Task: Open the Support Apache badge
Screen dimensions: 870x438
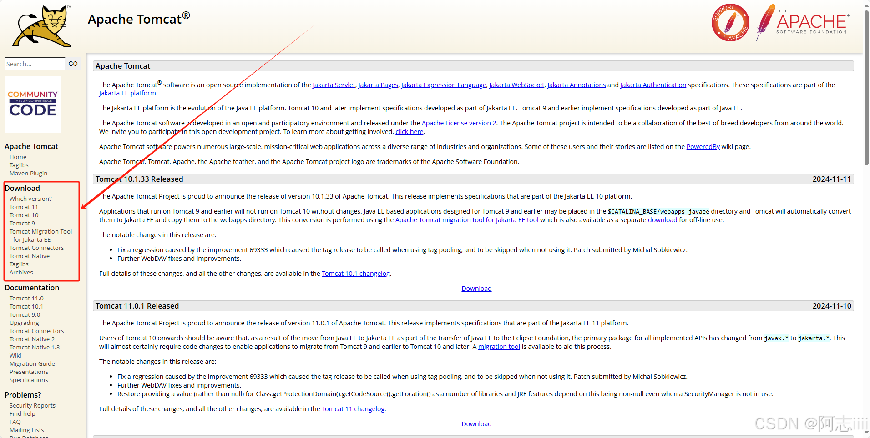Action: (730, 23)
